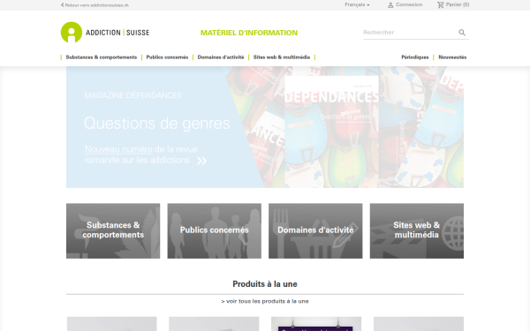Click the MATÉRIEL D'INFORMATION heading
The width and height of the screenshot is (530, 331).
[249, 33]
